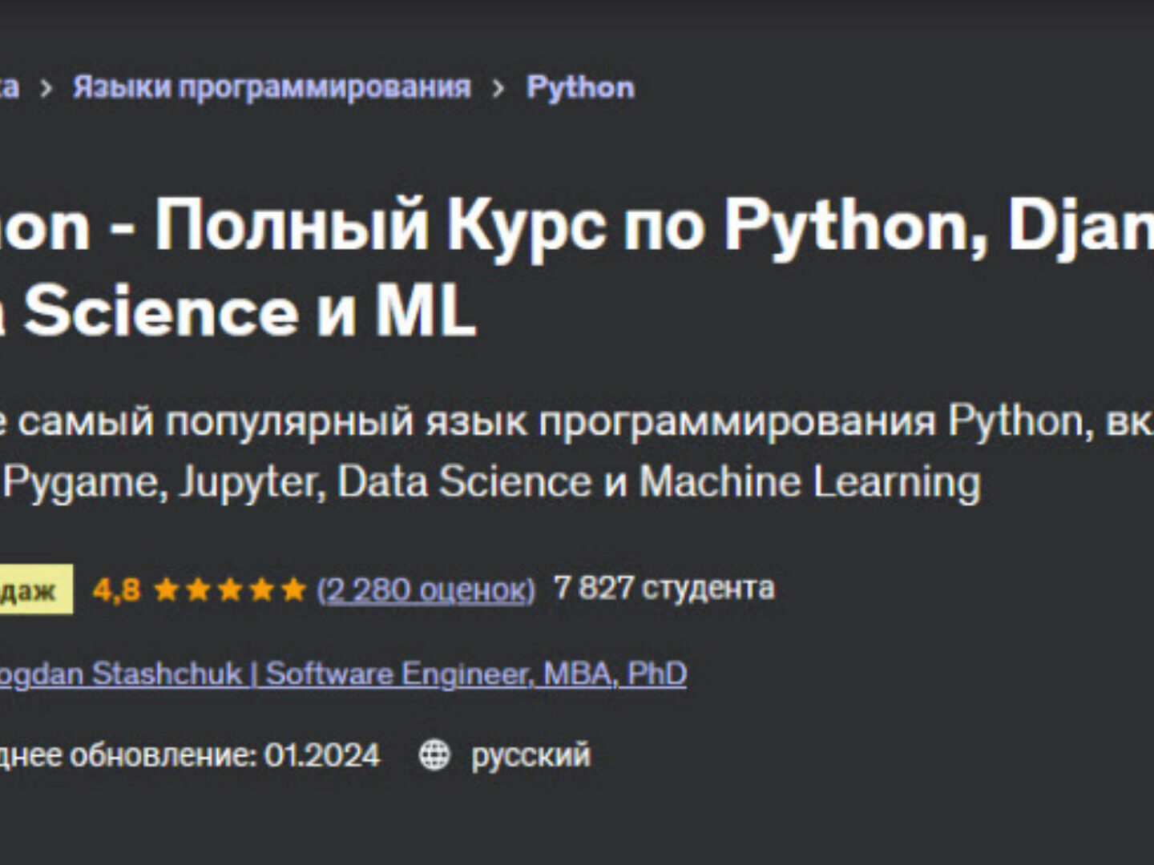Visit instructor Bogdan Stashchuk's profile link

click(342, 674)
